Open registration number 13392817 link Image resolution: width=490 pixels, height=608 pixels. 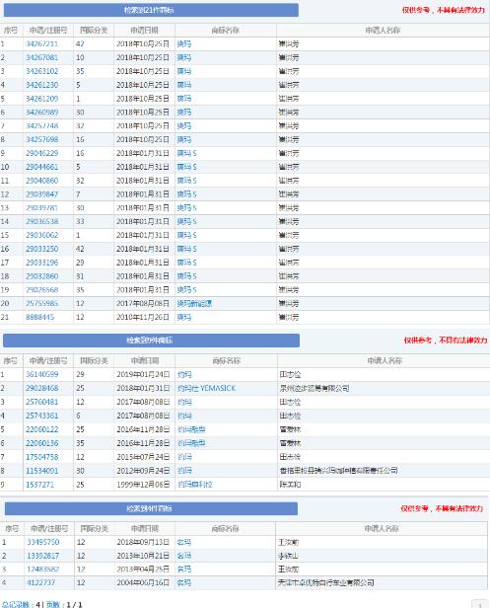pyautogui.click(x=42, y=556)
